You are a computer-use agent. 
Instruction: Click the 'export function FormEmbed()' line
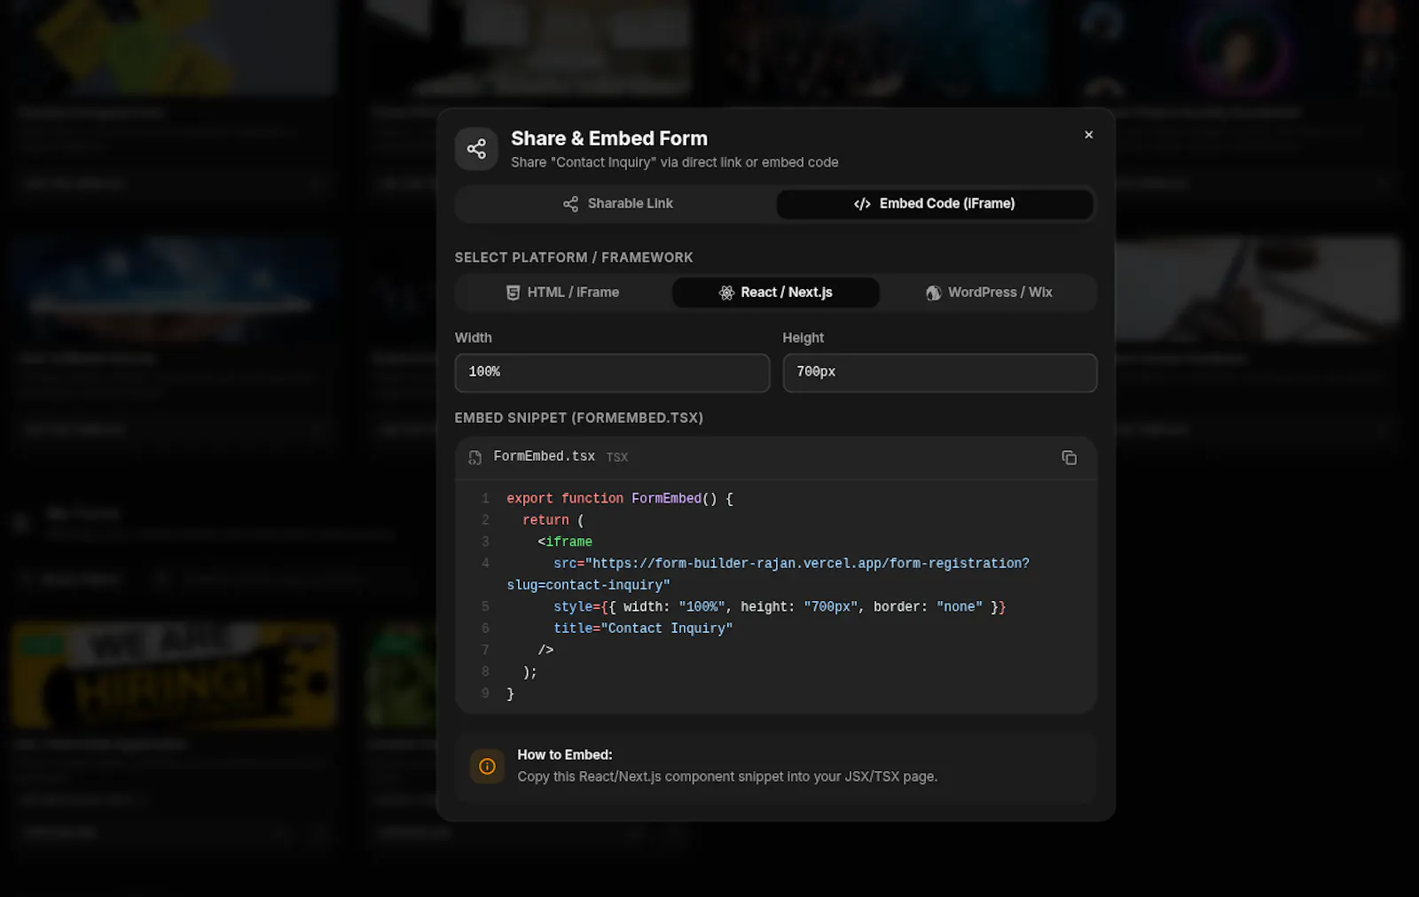point(620,499)
